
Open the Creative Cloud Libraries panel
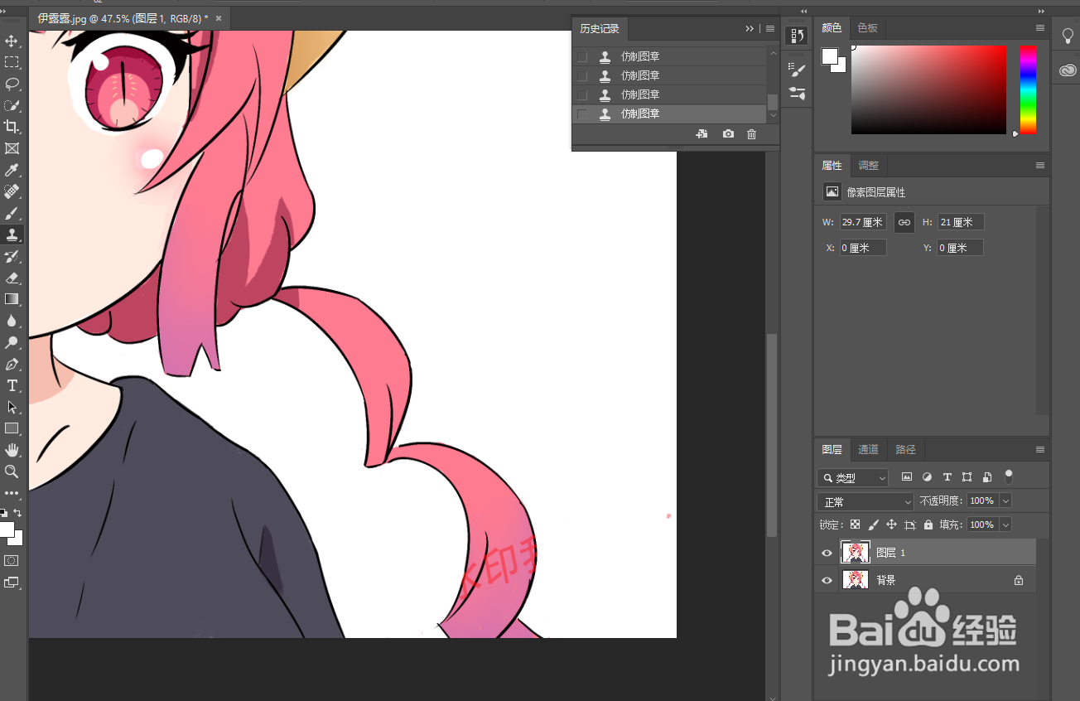1068,70
